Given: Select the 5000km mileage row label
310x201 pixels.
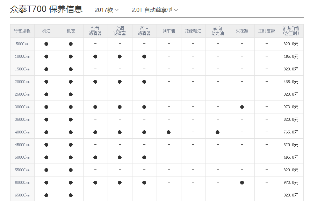Looking at the screenshot, I should [x=22, y=44].
